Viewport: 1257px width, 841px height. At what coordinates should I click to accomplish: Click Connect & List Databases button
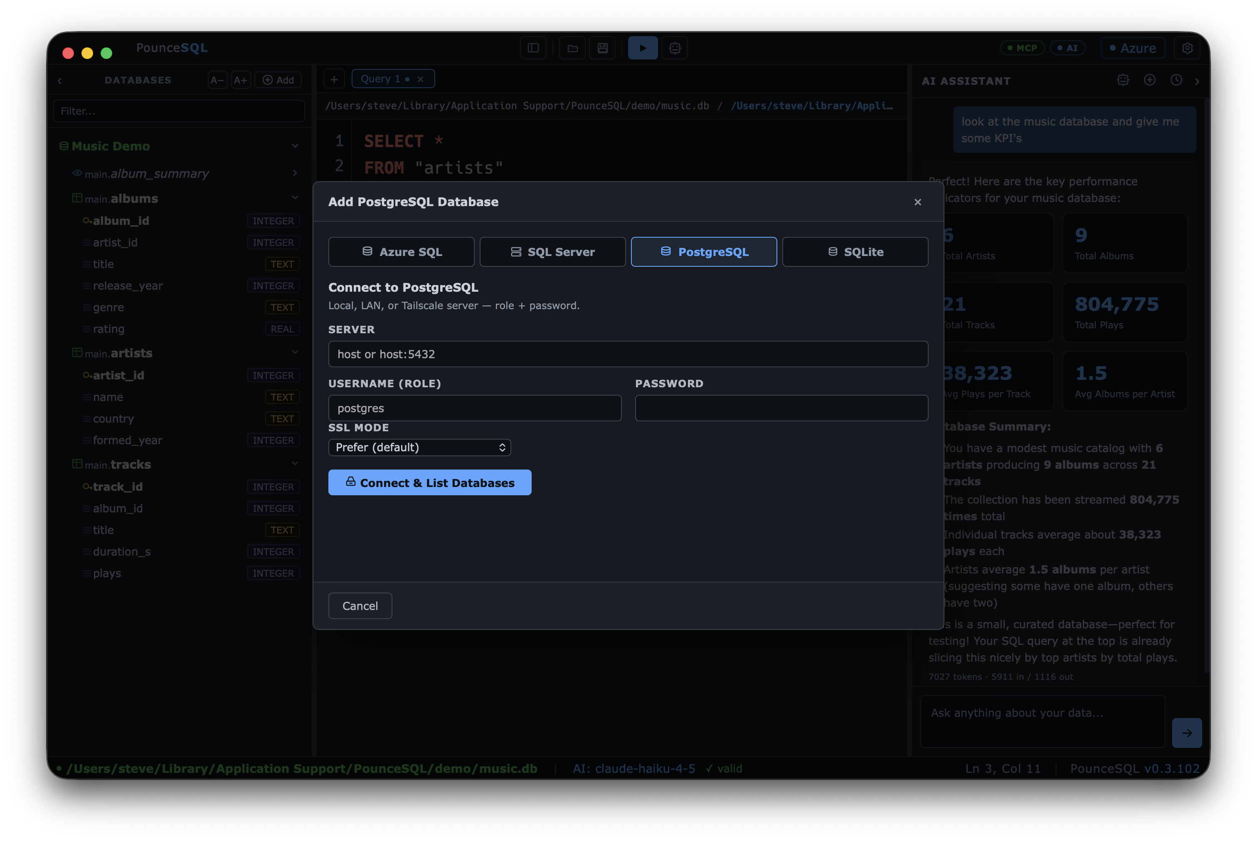[430, 482]
